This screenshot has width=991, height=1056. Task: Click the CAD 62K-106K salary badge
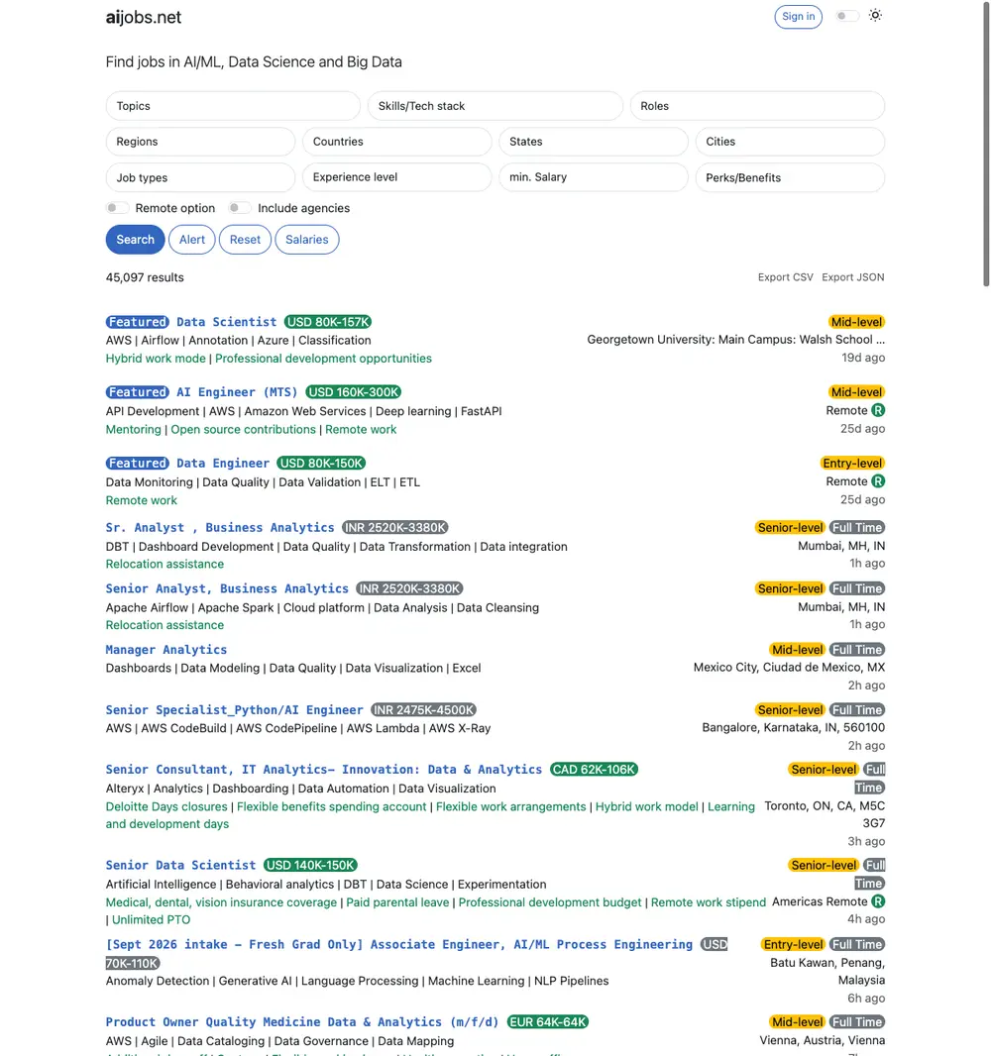595,769
